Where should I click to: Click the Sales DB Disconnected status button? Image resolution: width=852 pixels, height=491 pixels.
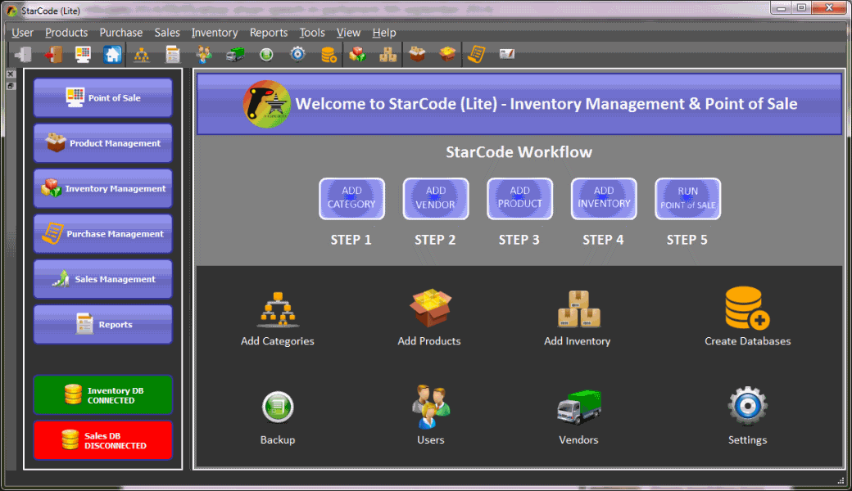coord(102,440)
